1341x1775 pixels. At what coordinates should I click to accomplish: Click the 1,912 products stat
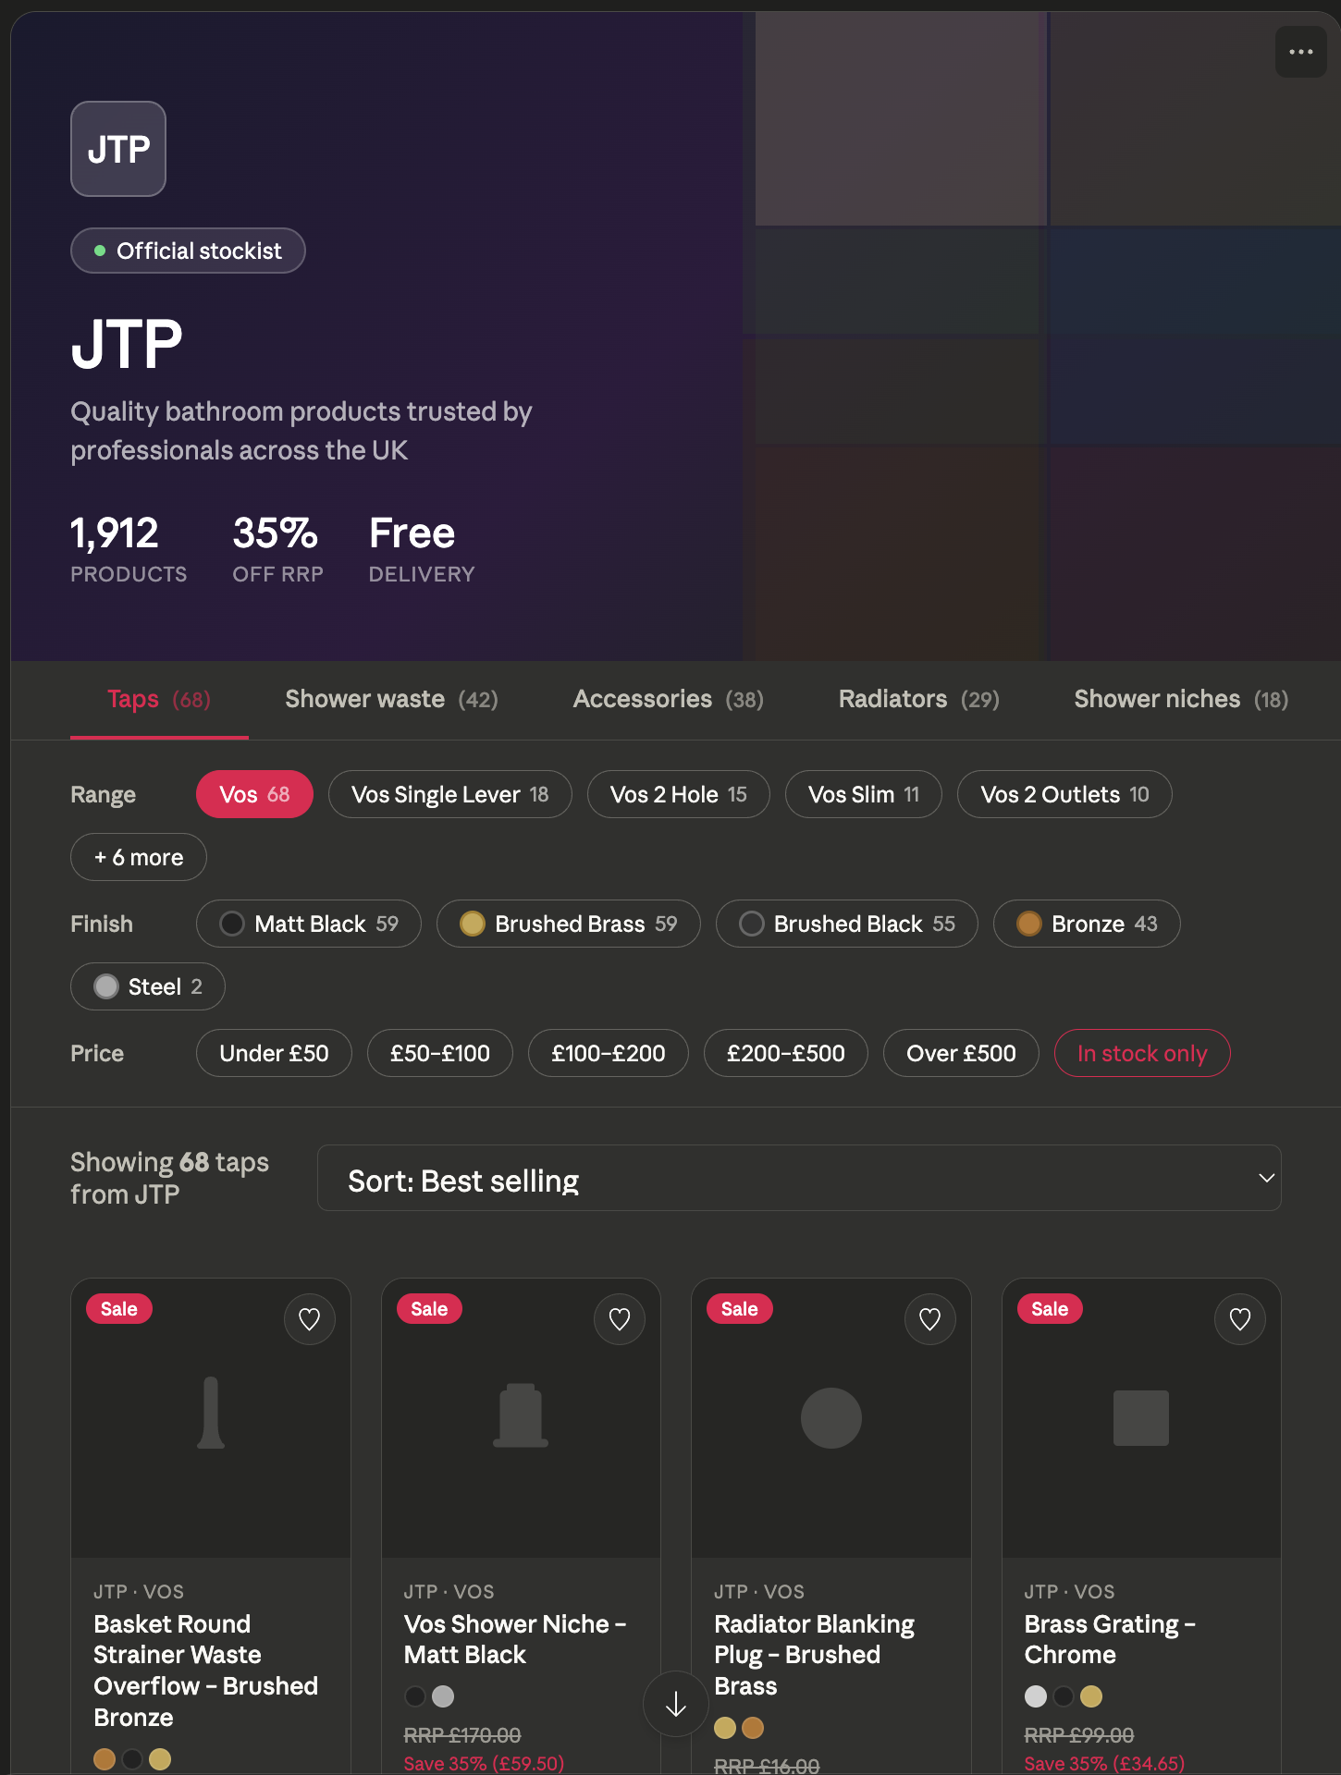click(129, 549)
